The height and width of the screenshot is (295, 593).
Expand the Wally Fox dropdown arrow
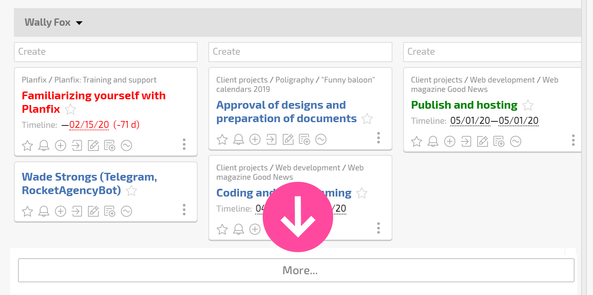click(79, 23)
